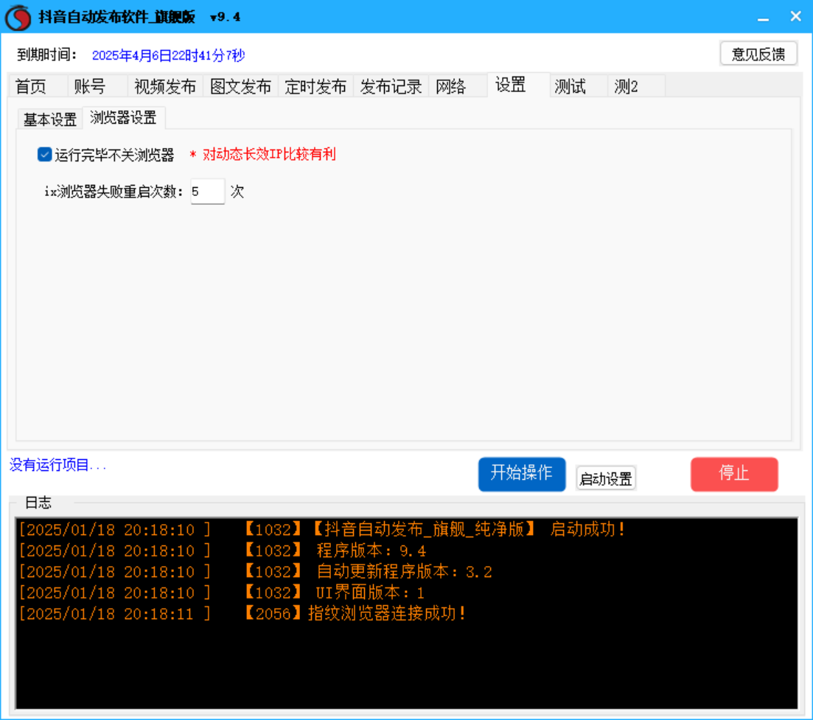Click log line 启动成功

pos(322,530)
